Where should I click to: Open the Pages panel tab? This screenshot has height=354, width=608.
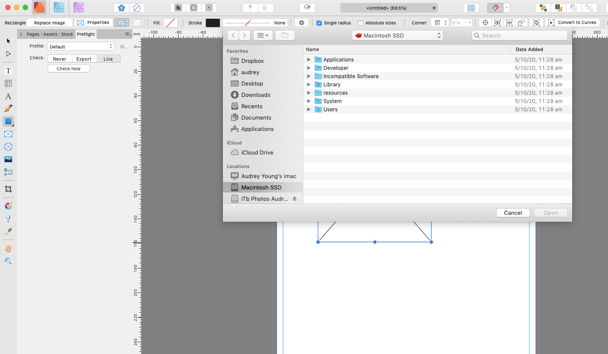point(33,34)
